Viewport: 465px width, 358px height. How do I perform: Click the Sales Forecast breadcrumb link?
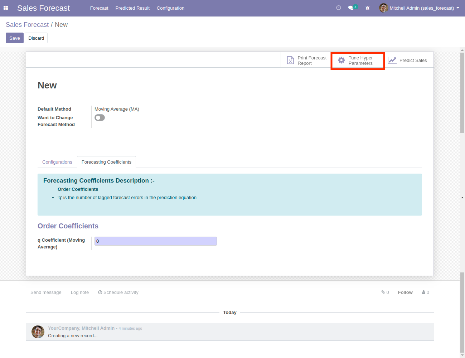tap(27, 25)
